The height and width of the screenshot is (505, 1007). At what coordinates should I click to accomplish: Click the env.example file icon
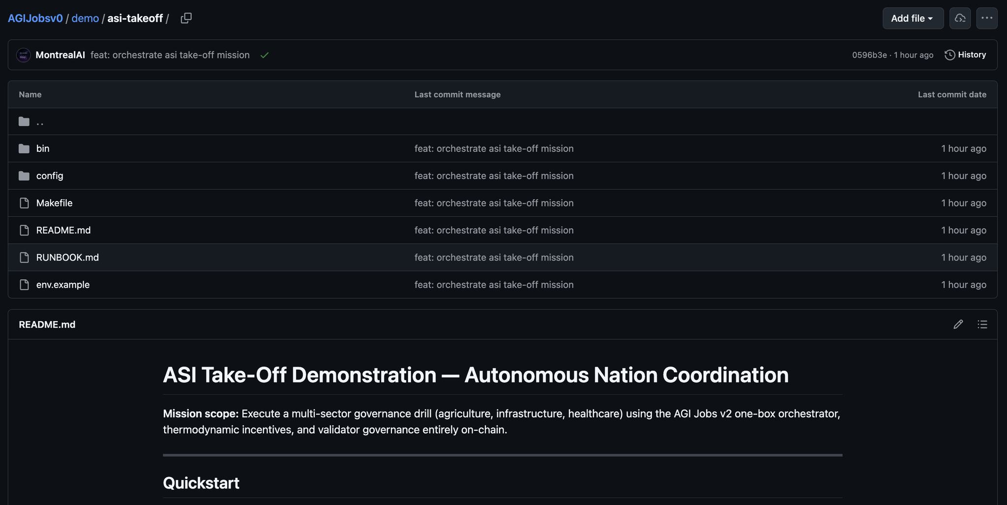pyautogui.click(x=24, y=285)
